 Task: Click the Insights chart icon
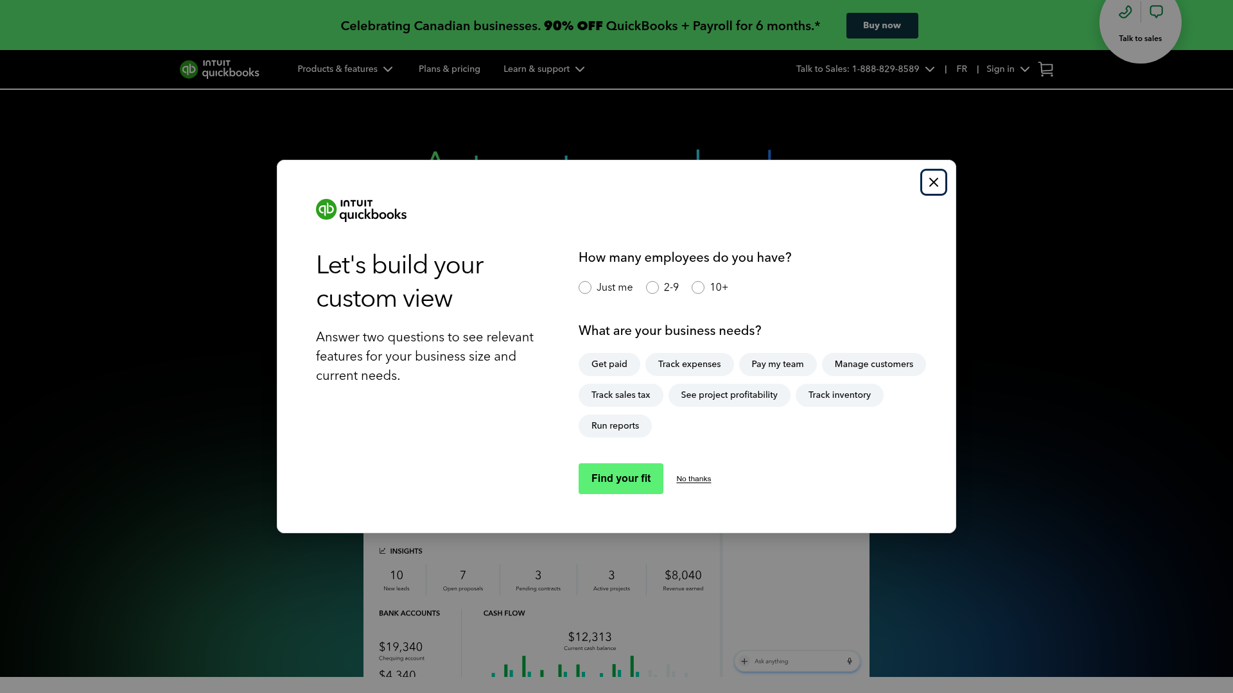tap(383, 551)
